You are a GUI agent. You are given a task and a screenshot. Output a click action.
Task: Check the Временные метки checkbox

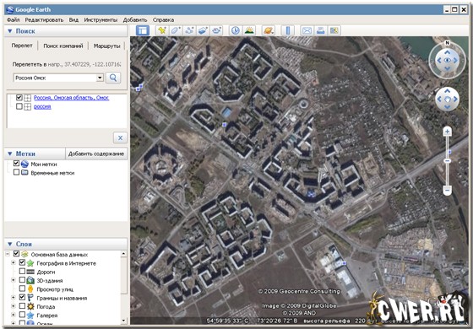17,172
